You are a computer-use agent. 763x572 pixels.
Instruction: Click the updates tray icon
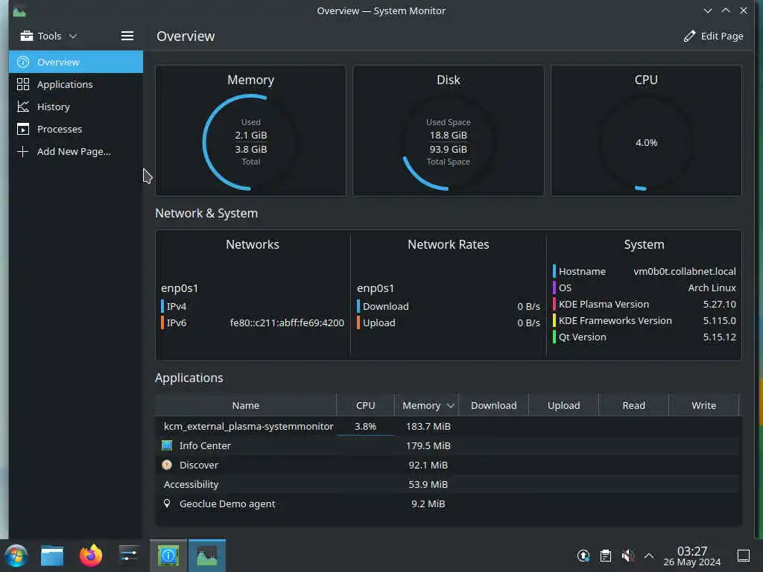(583, 556)
